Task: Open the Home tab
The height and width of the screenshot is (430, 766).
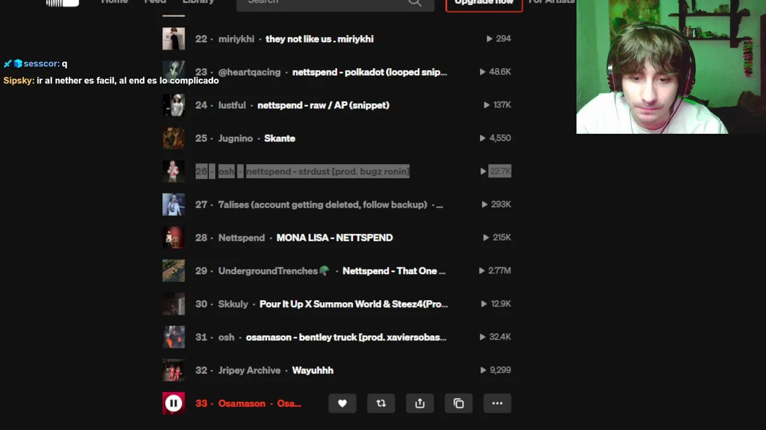Action: point(114,2)
